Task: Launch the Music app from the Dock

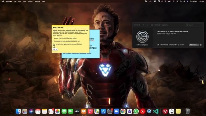Action: point(90,111)
